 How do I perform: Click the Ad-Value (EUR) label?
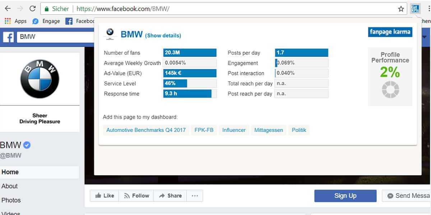point(123,73)
